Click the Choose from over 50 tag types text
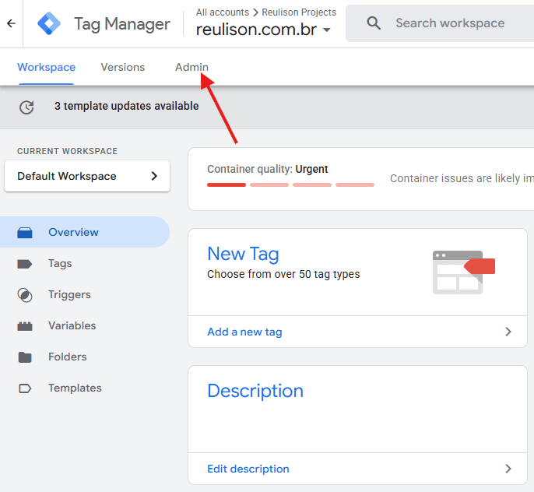Image resolution: width=534 pixels, height=492 pixels. point(283,274)
